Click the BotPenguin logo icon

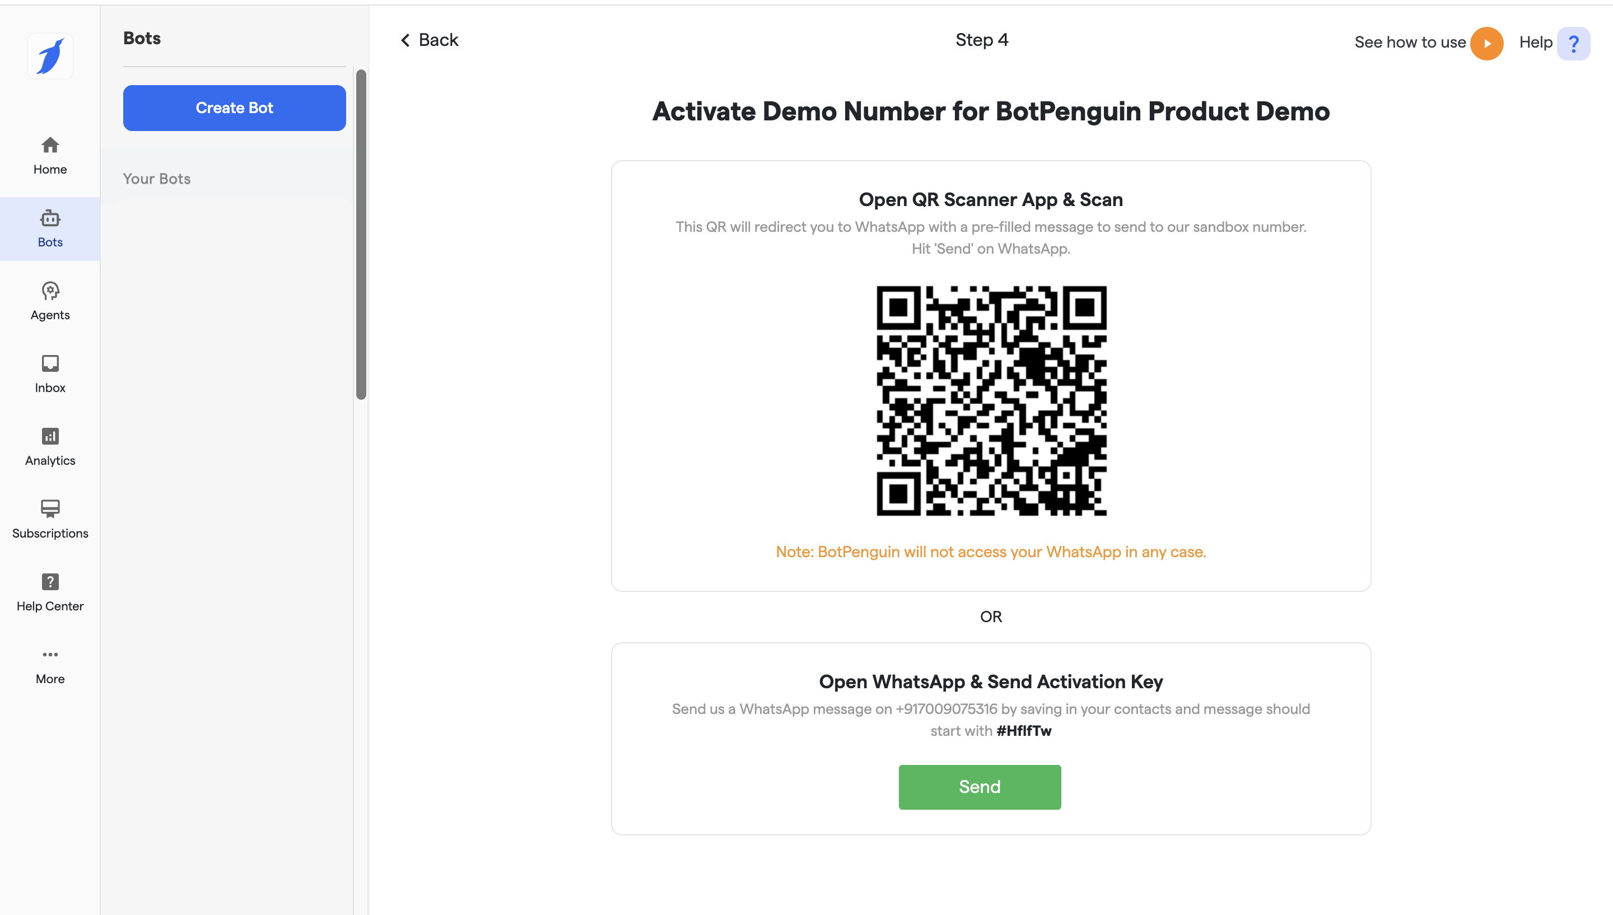click(50, 56)
